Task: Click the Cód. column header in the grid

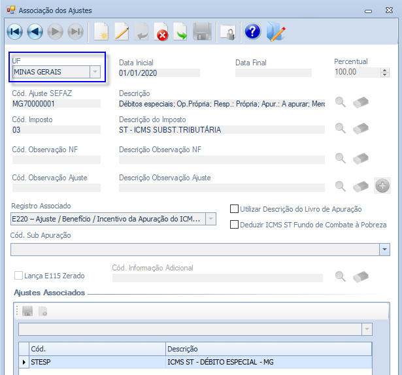Action: point(97,349)
